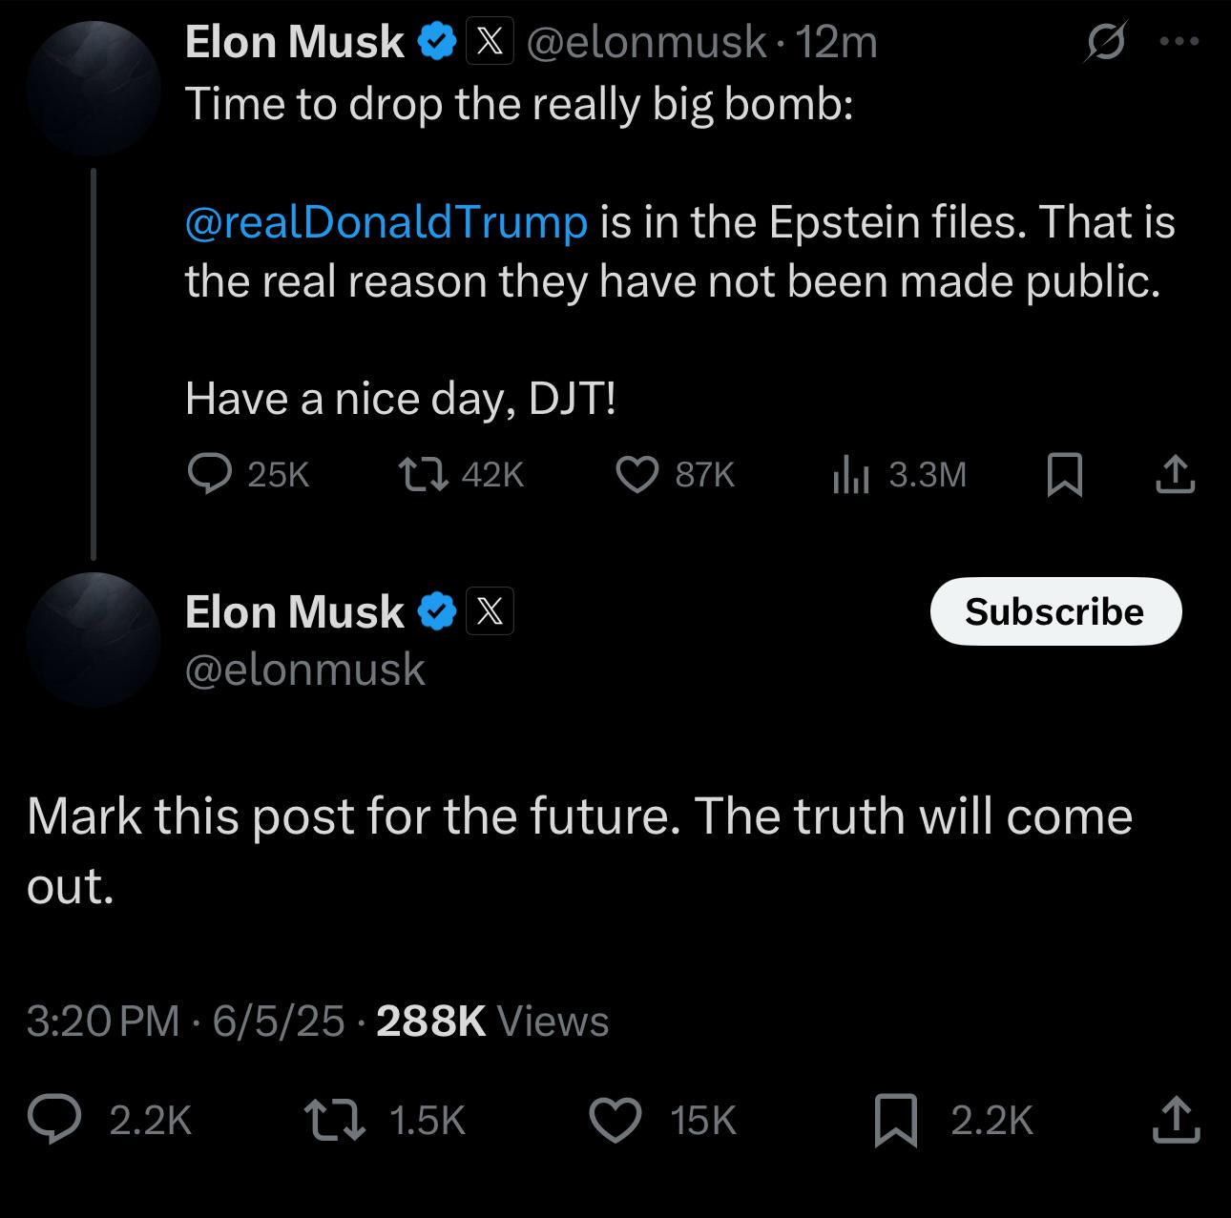Like the main post with 15K likes
This screenshot has height=1218, width=1231.
(x=615, y=1120)
